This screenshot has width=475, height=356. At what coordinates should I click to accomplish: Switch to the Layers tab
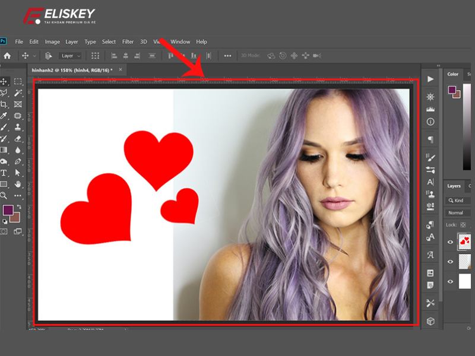pos(455,186)
